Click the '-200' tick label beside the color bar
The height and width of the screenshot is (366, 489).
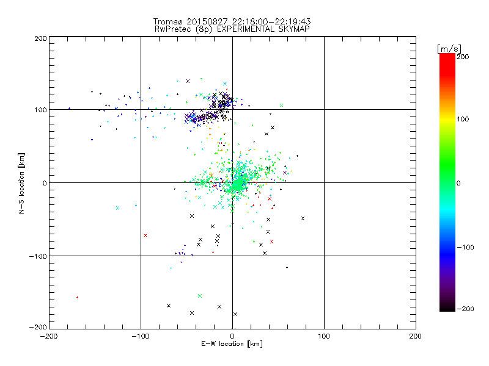click(x=465, y=309)
